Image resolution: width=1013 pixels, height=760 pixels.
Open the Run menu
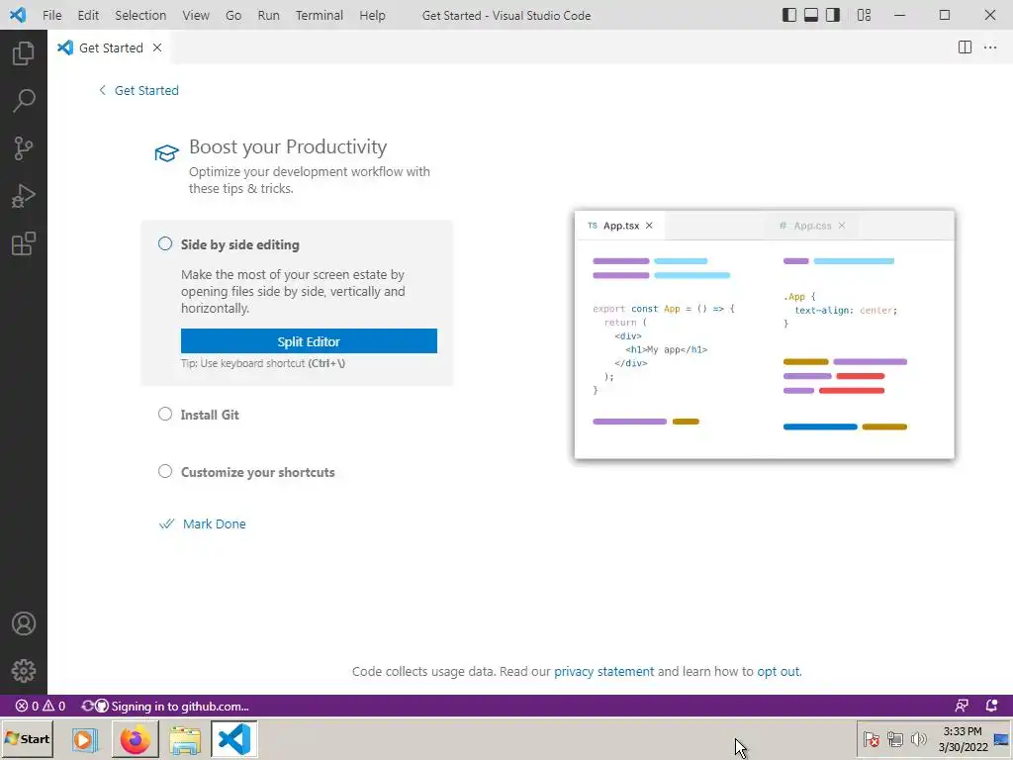point(268,15)
